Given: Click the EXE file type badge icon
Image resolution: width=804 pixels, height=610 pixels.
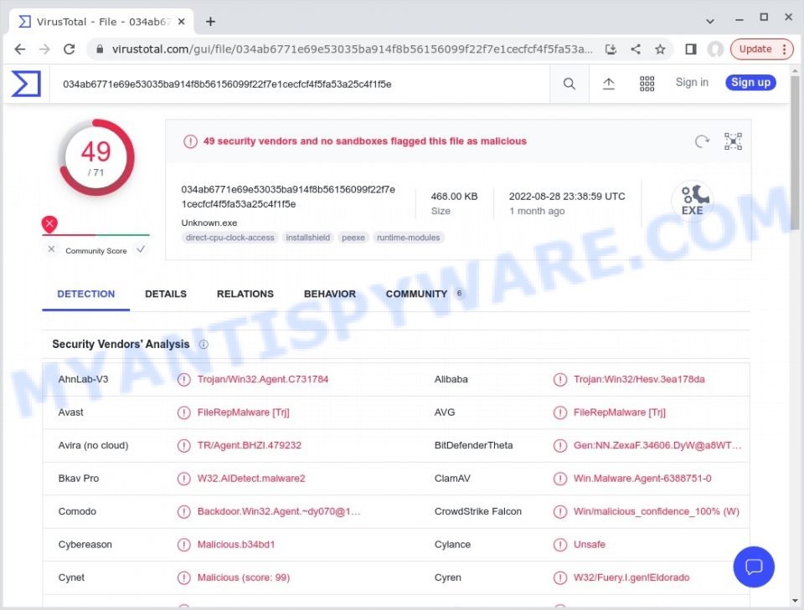Looking at the screenshot, I should coord(692,201).
